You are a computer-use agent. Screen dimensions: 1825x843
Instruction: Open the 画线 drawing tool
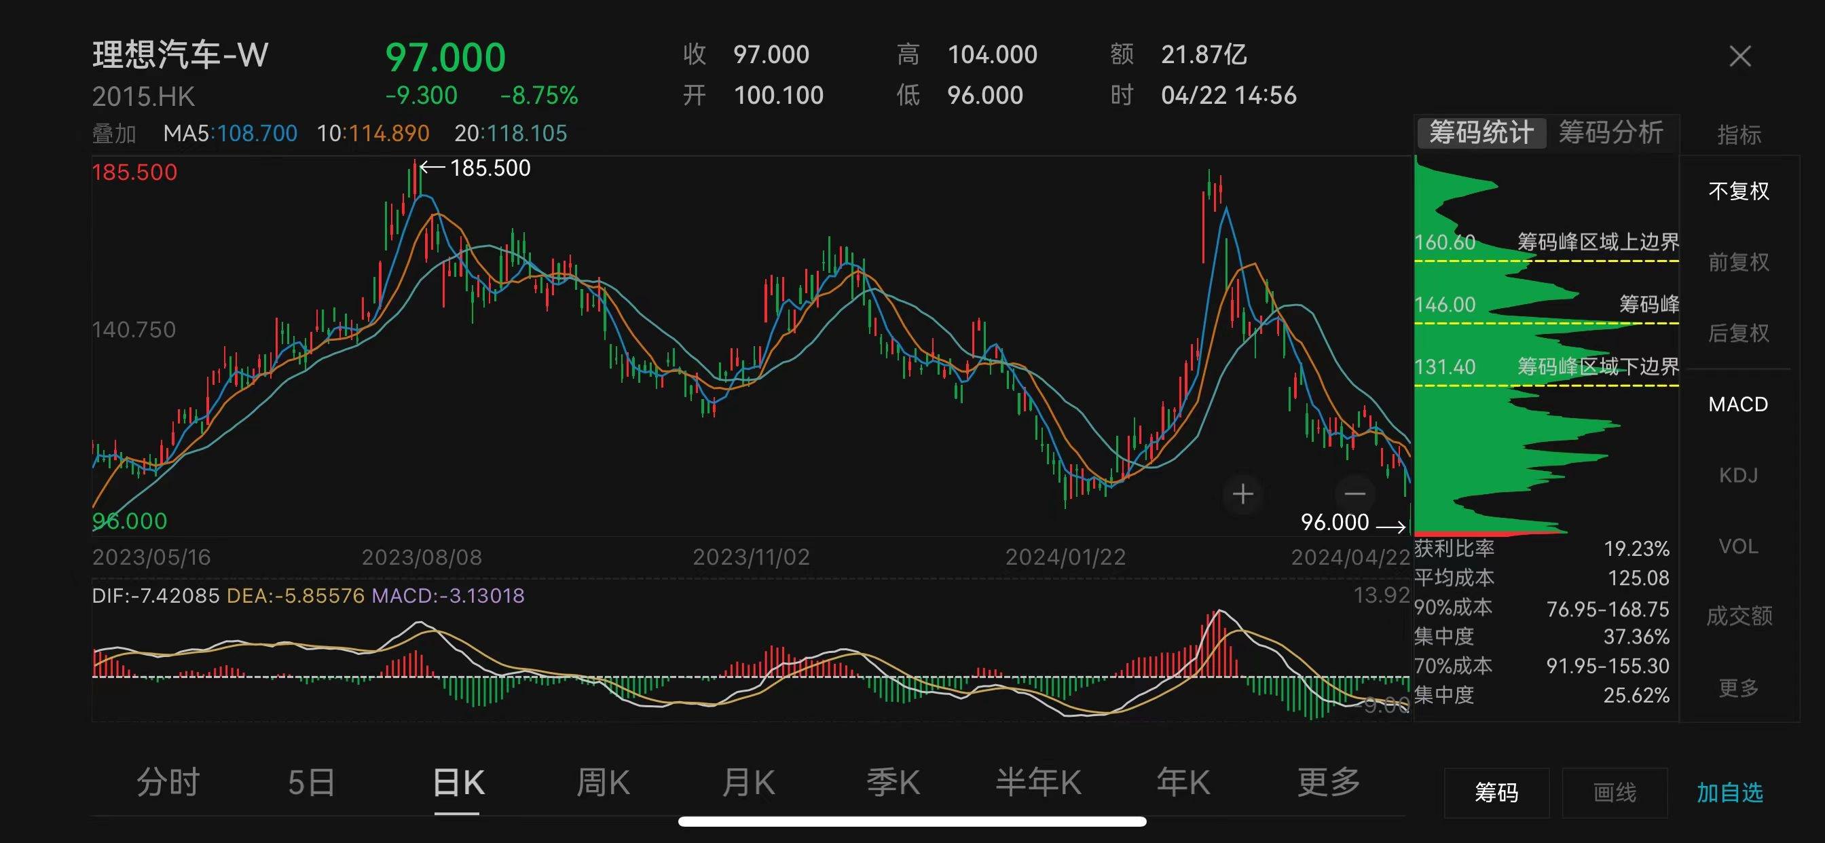click(x=1615, y=793)
